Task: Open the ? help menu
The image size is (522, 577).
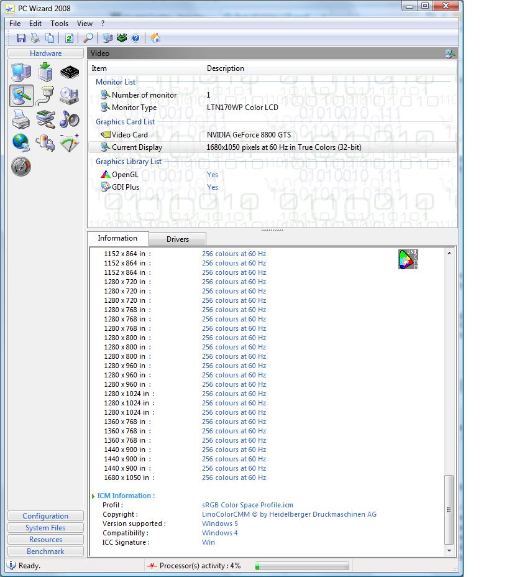Action: (x=103, y=24)
